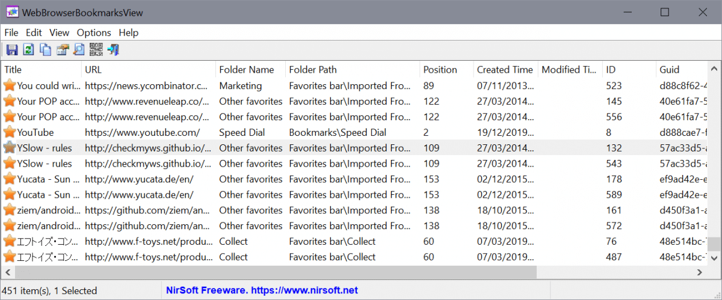
Task: Sort by the Title column header
Action: [x=13, y=70]
